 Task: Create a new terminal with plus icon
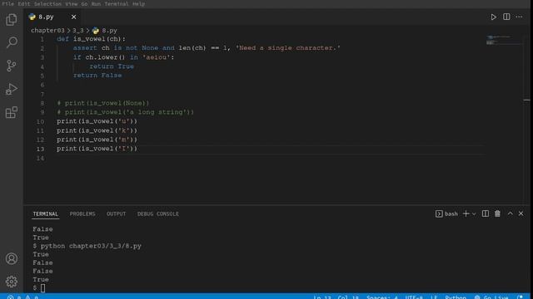click(x=466, y=213)
